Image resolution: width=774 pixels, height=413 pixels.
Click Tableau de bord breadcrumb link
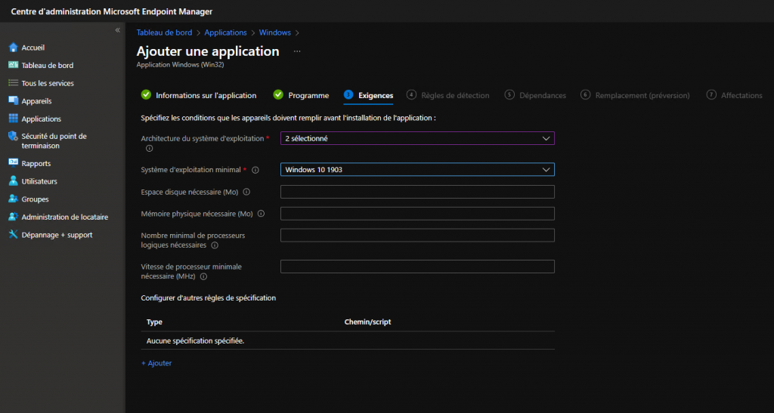coord(164,32)
